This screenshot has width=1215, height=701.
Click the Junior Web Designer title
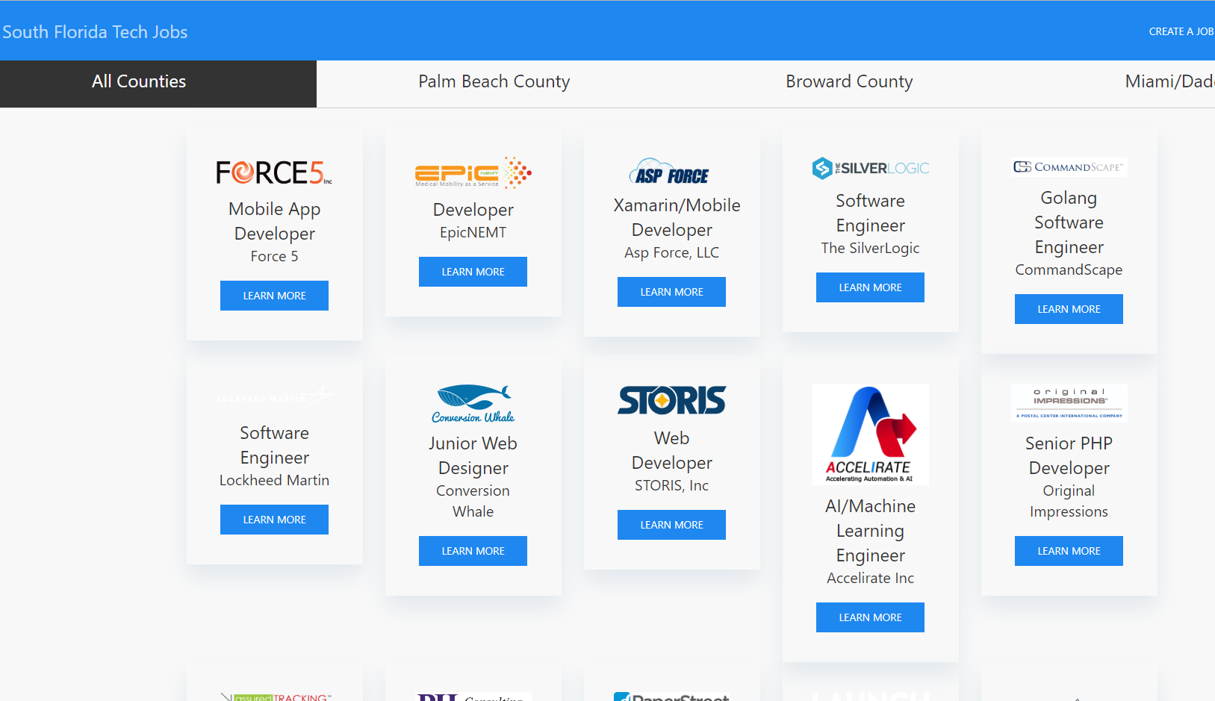tap(473, 455)
